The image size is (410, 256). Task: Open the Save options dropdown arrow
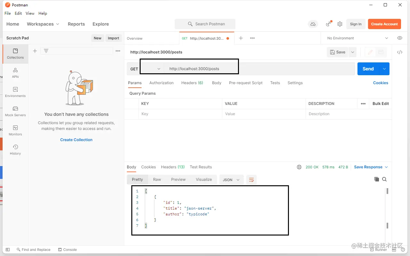tap(353, 52)
